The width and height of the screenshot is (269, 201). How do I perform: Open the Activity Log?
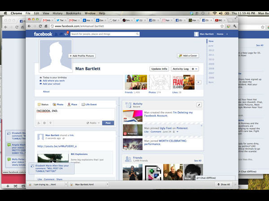point(181,69)
